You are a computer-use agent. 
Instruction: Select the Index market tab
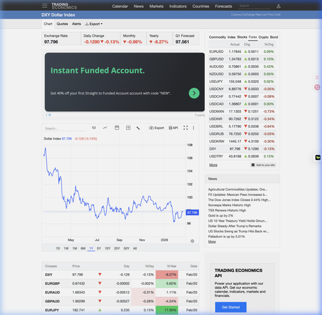pos(231,37)
